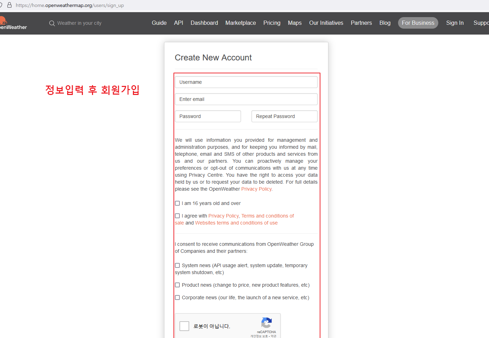The image size is (489, 338).
Task: Open 'Websites terms and conditions of use' link
Action: click(x=236, y=223)
